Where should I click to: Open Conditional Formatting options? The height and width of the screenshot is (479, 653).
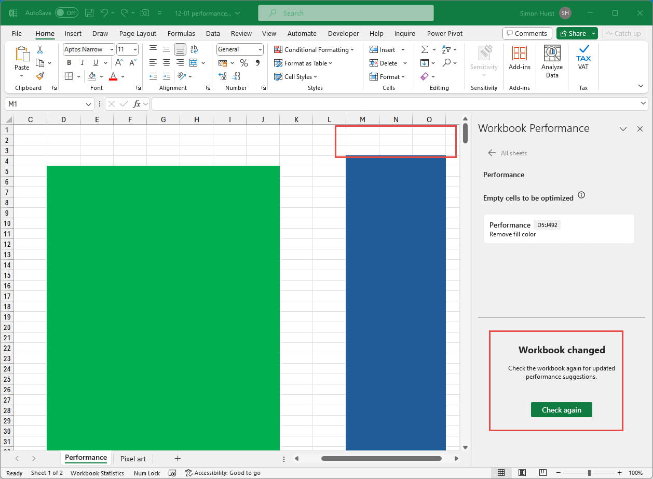(x=314, y=49)
